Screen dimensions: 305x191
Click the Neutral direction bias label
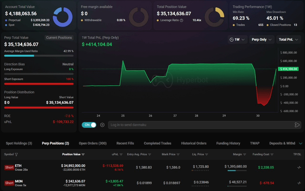[68, 64]
